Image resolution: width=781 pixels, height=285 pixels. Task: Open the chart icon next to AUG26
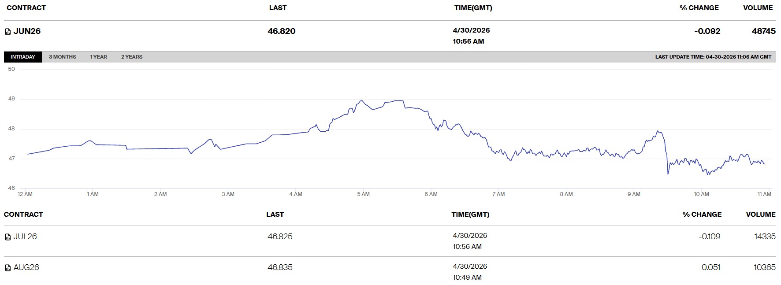click(7, 268)
